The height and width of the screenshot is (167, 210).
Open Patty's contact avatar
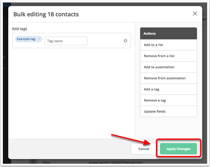(33, 162)
